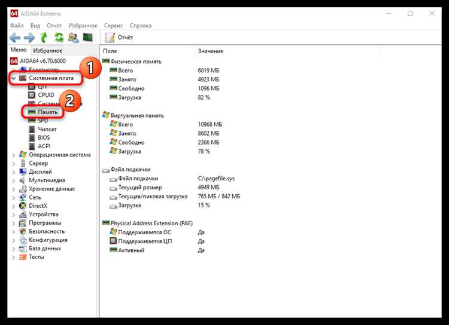The image size is (449, 325).
Task: Expand the Операционная система node
Action: coord(13,155)
